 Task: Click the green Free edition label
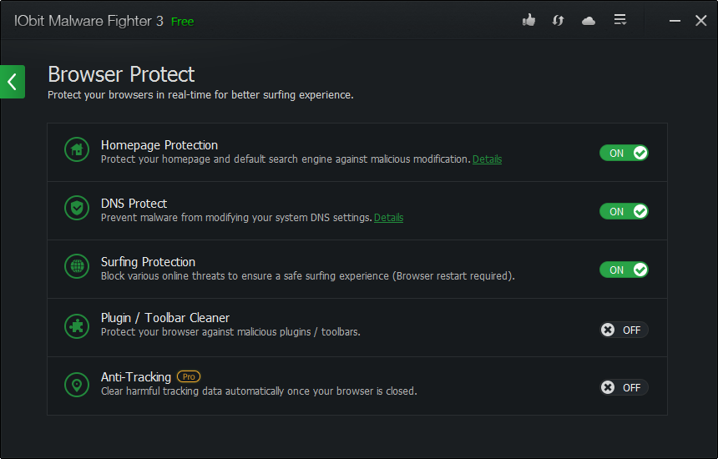tap(182, 22)
